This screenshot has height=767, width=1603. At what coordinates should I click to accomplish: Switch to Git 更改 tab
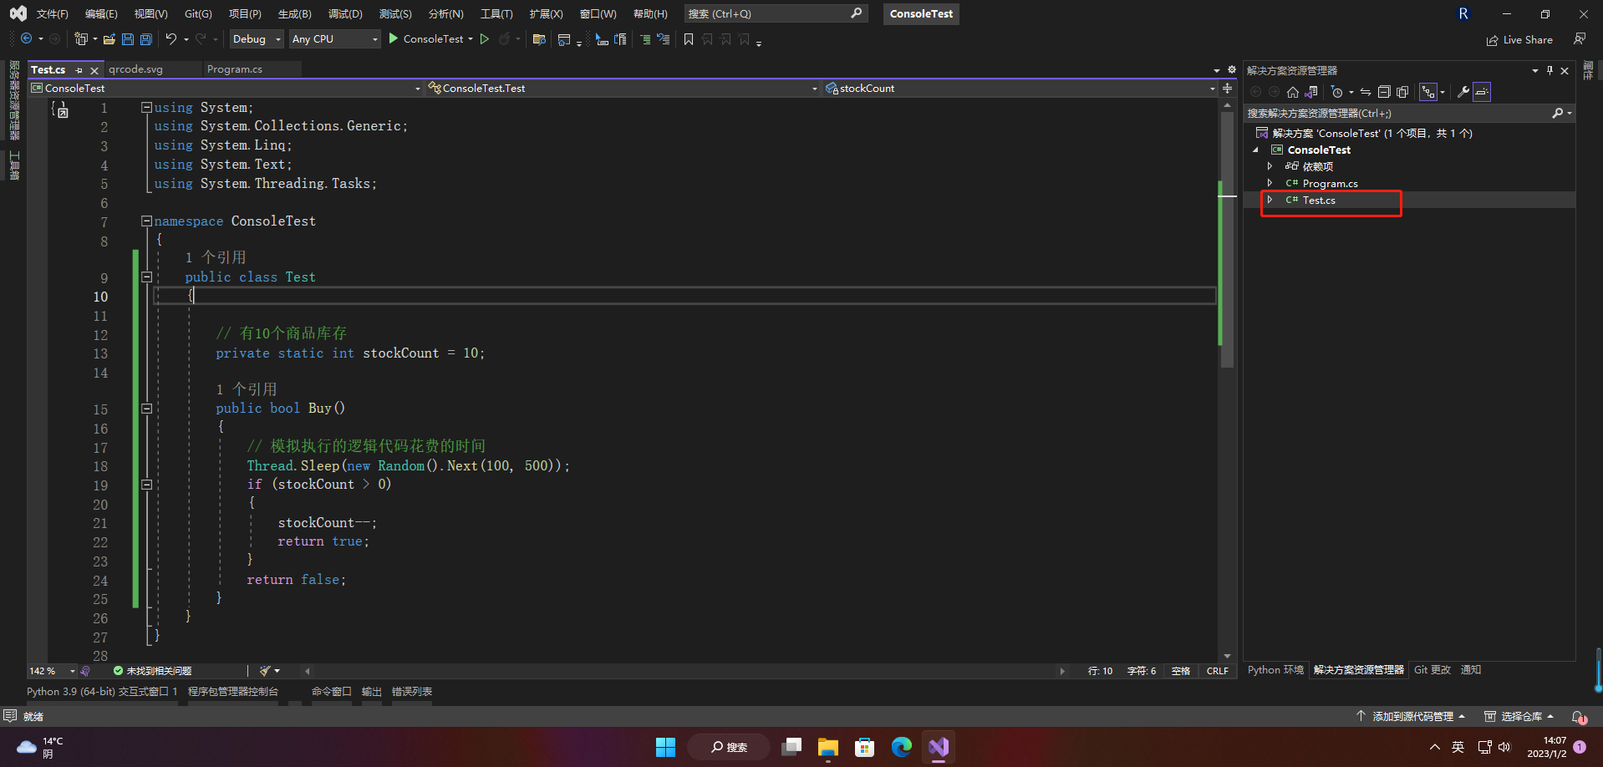pyautogui.click(x=1433, y=670)
